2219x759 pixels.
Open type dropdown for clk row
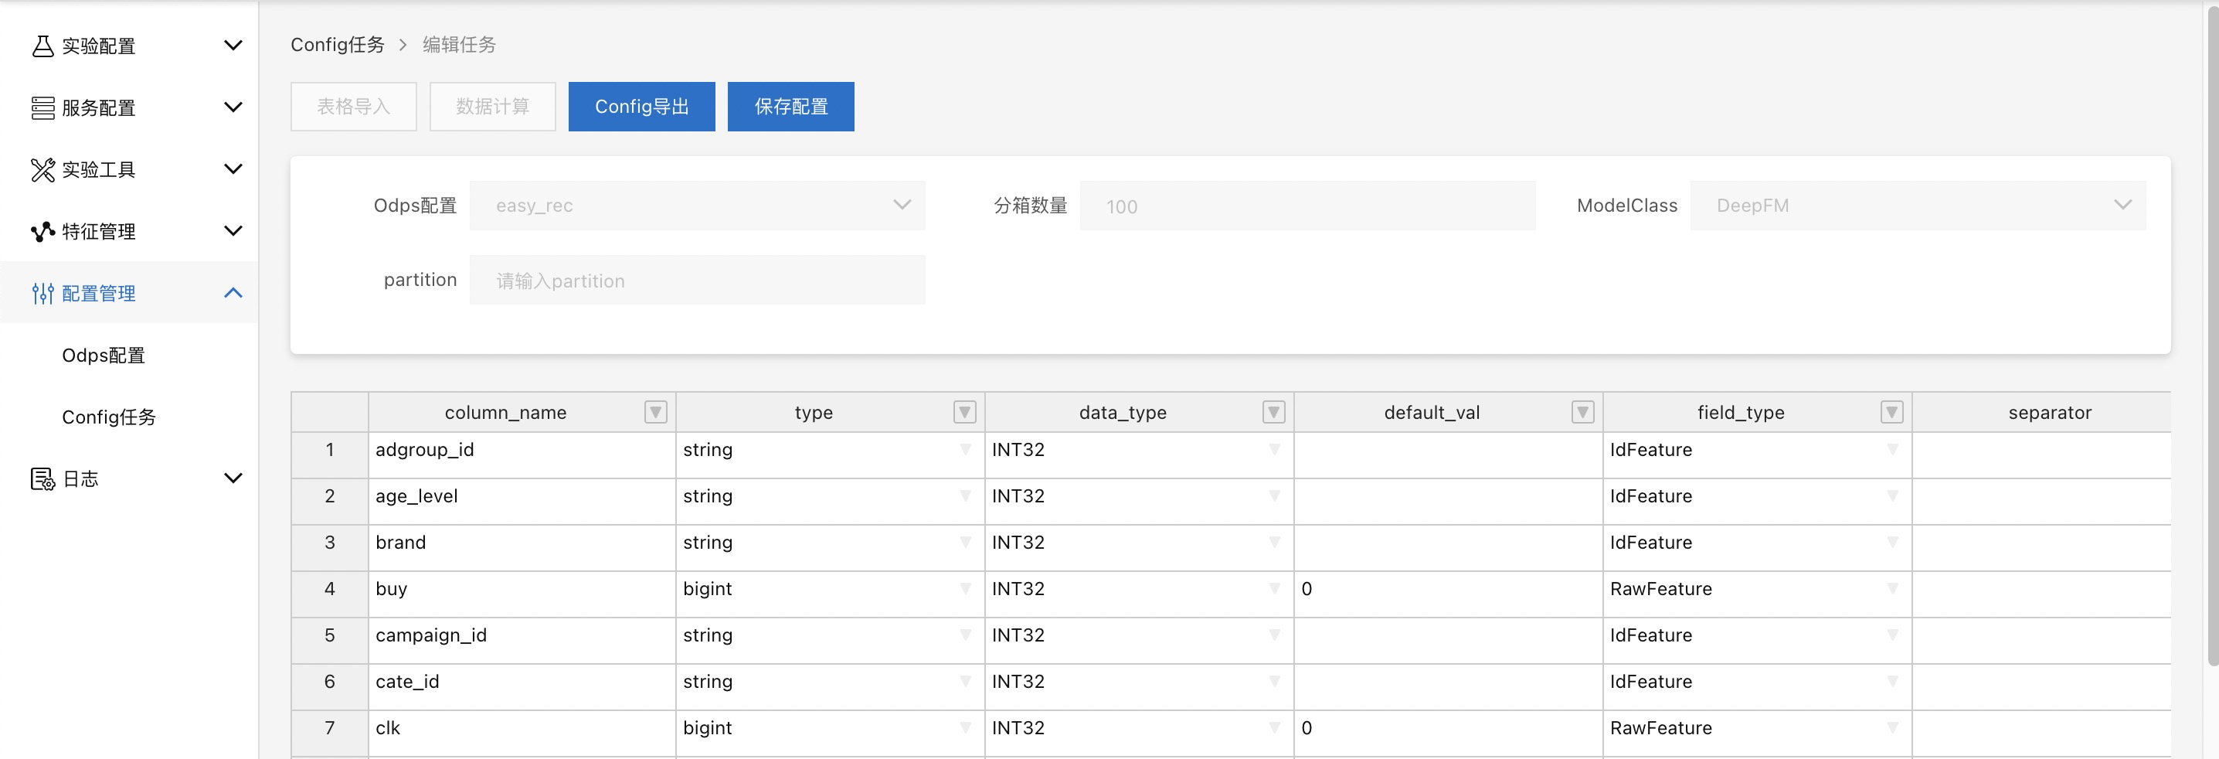[x=965, y=728]
